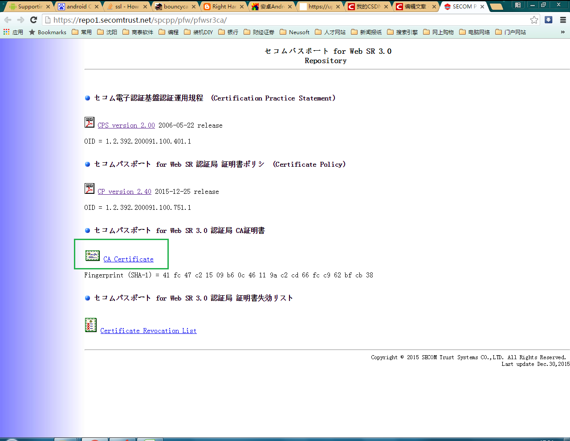Switch to the 编辑文章 tab
This screenshot has height=441, width=570.
pyautogui.click(x=417, y=7)
